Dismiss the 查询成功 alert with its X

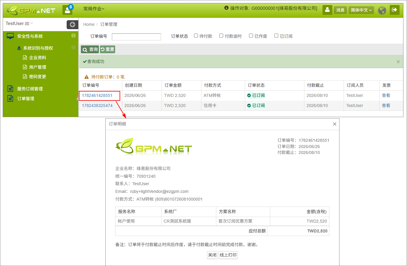398,62
